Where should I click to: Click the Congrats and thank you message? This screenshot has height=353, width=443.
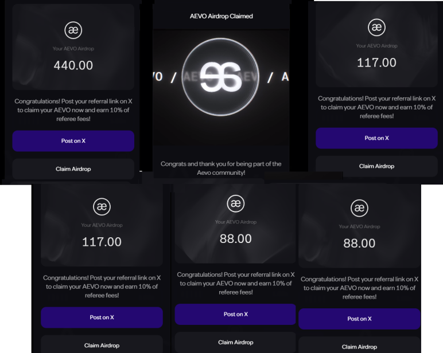[221, 168]
